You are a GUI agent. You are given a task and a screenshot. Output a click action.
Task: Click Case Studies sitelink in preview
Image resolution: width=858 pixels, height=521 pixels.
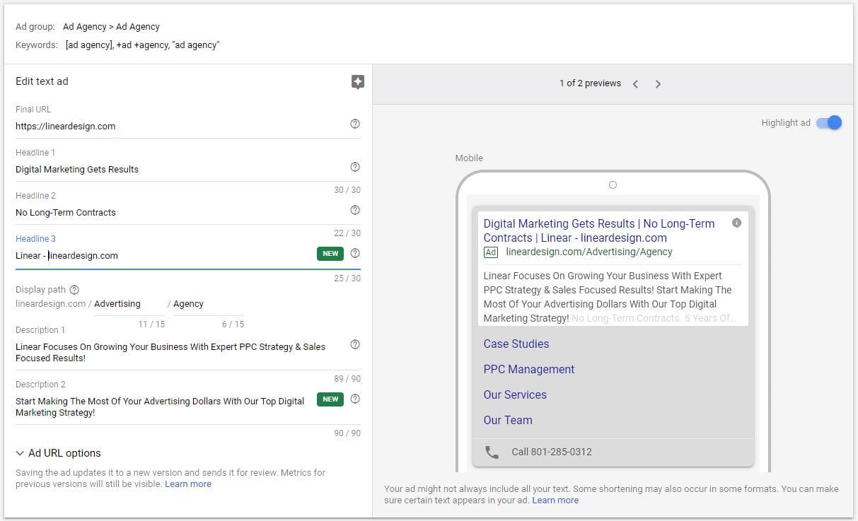click(516, 344)
